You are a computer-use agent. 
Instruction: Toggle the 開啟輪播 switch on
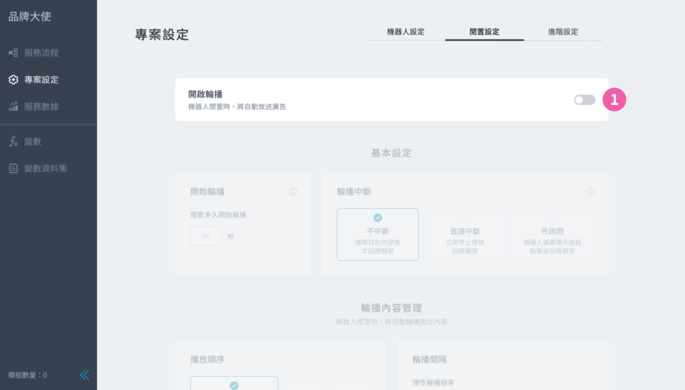[x=585, y=100]
